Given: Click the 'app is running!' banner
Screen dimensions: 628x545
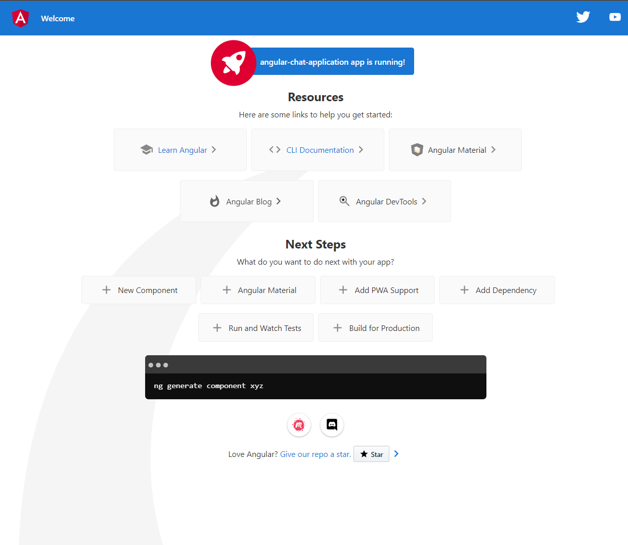Looking at the screenshot, I should coord(332,62).
